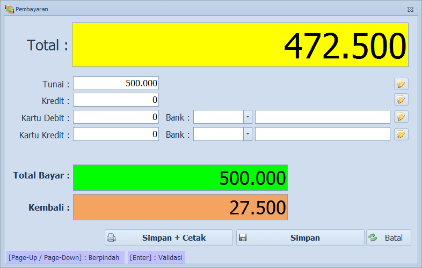Click into the Kartu Debit amount field
Image resolution: width=422 pixels, height=268 pixels.
tap(116, 117)
